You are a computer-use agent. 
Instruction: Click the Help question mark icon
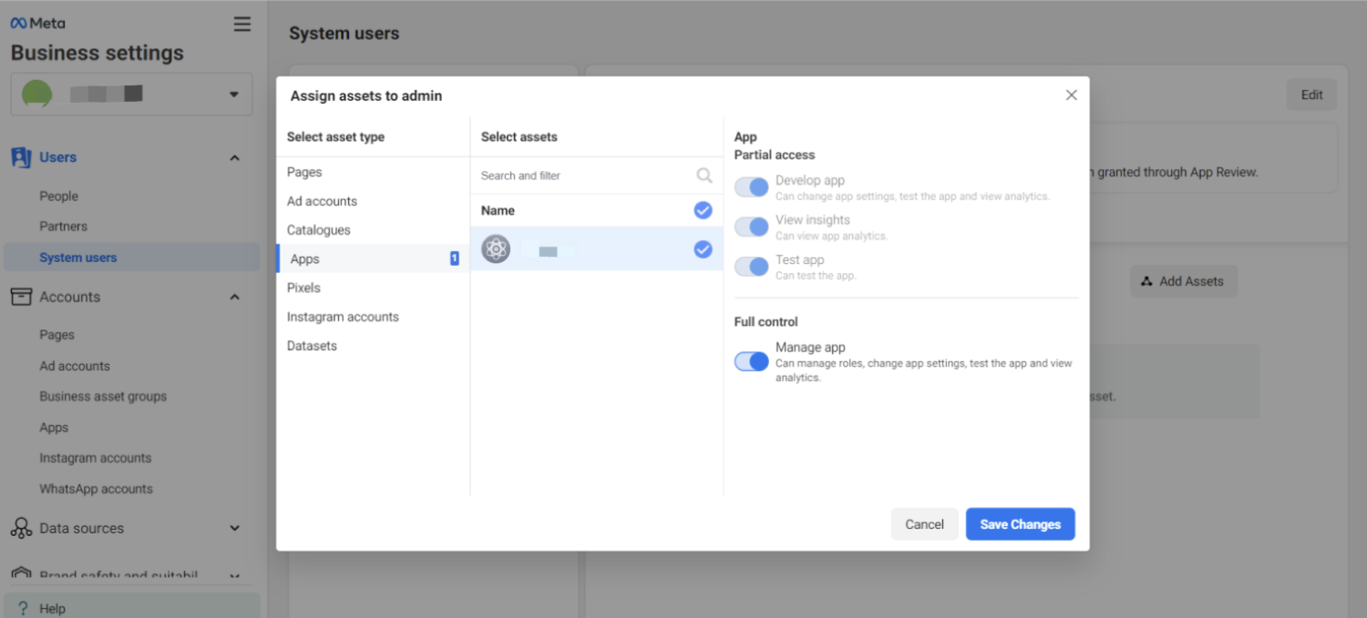(23, 609)
